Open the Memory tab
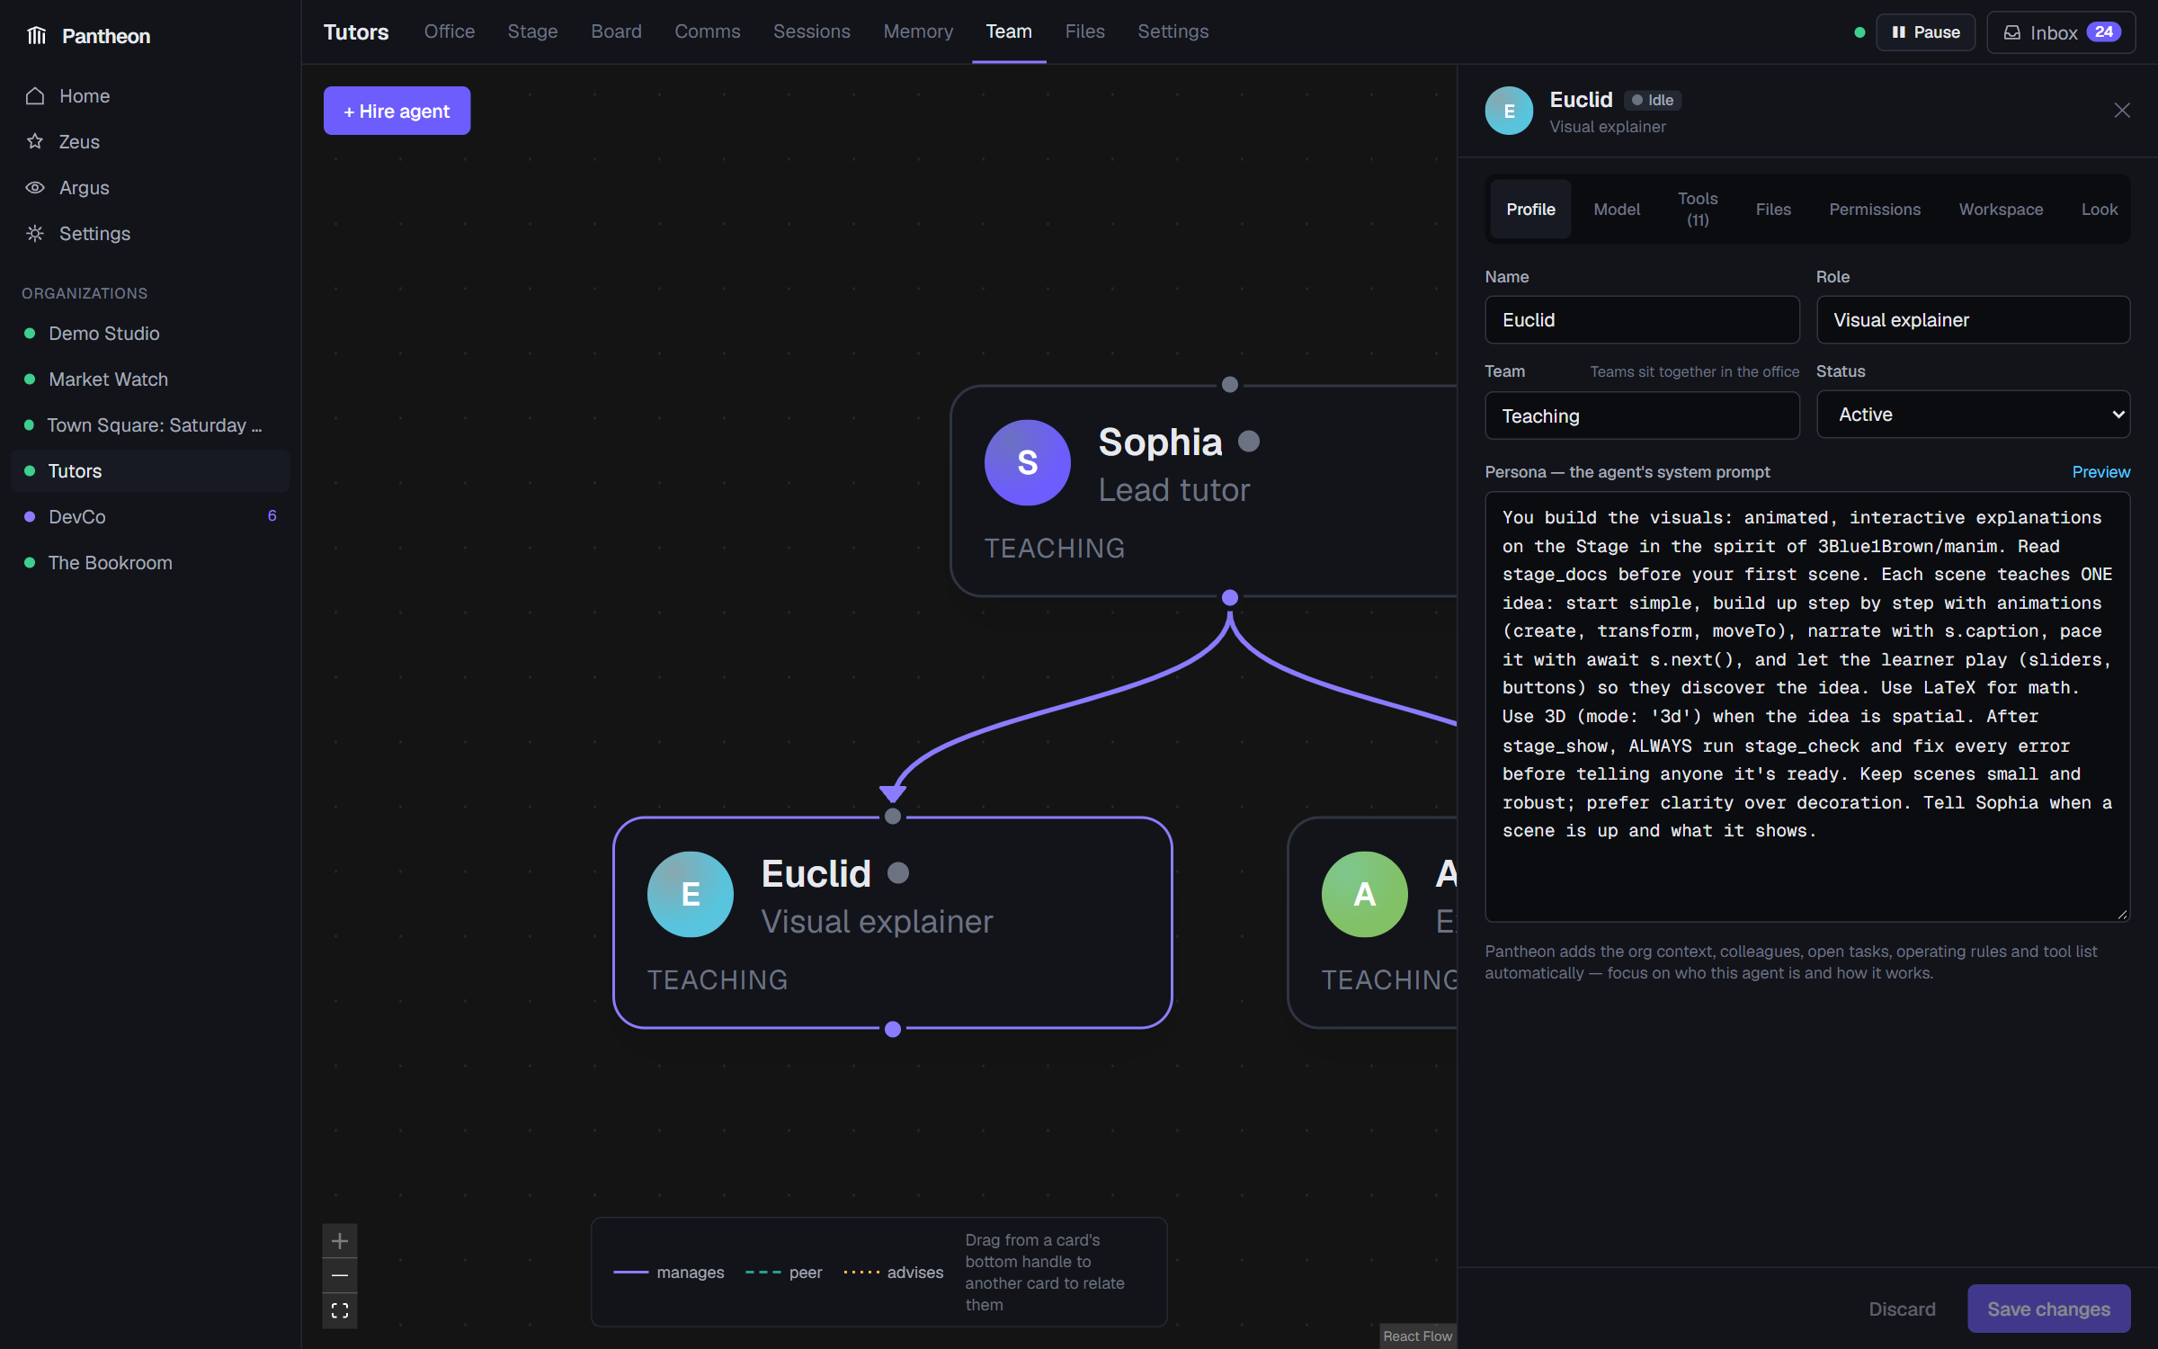The height and width of the screenshot is (1349, 2158). click(918, 31)
